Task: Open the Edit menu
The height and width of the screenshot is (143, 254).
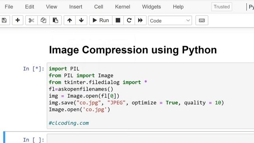Action: point(29,7)
